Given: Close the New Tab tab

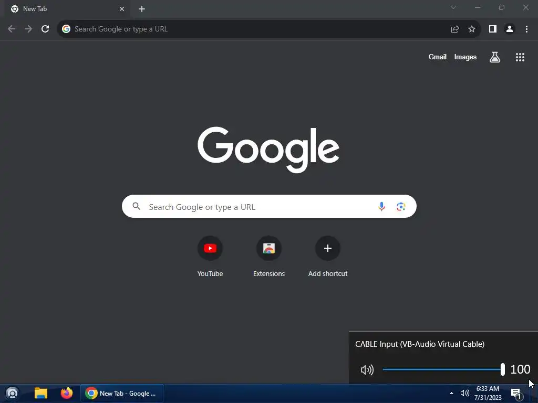Looking at the screenshot, I should (122, 9).
